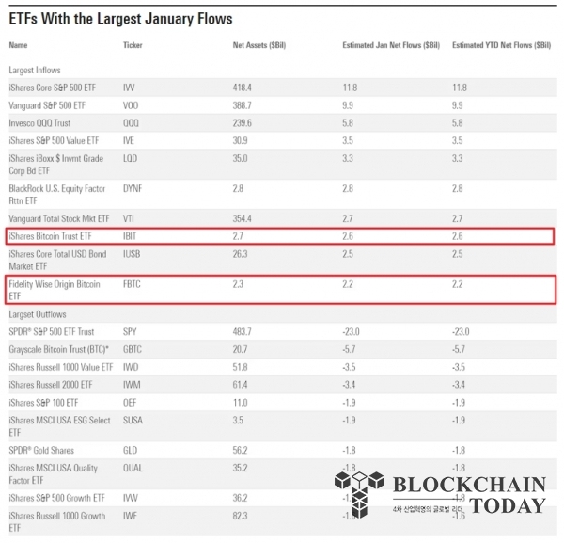Select the IVV ticker cell
This screenshot has width=564, height=543.
129,88
